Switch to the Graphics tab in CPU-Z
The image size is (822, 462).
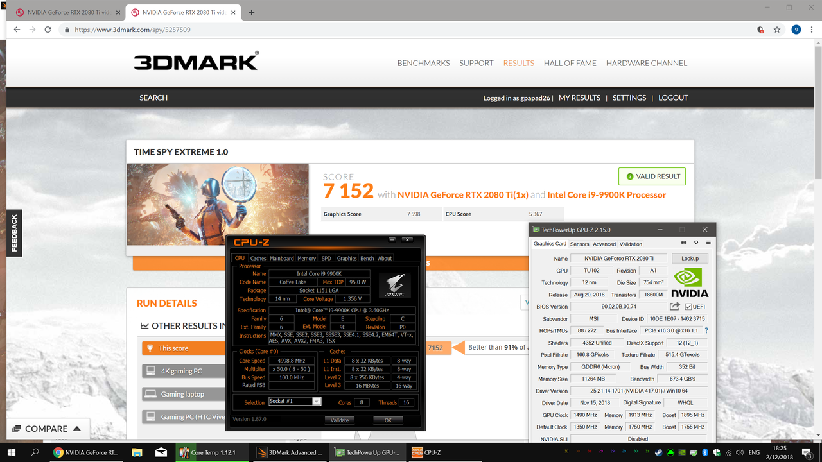coord(347,258)
